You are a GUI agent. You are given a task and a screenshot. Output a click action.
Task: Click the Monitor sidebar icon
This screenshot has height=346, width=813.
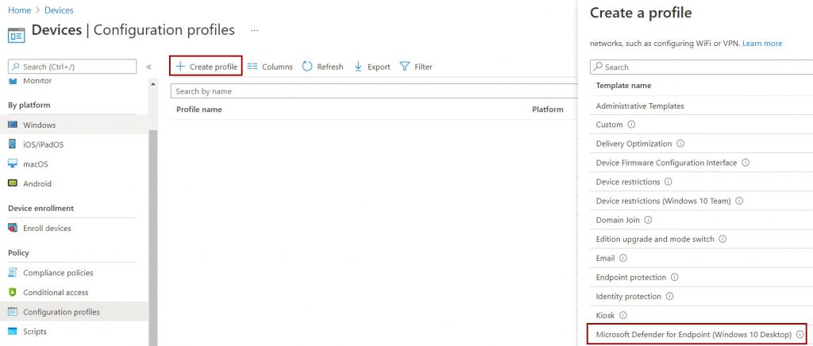13,80
